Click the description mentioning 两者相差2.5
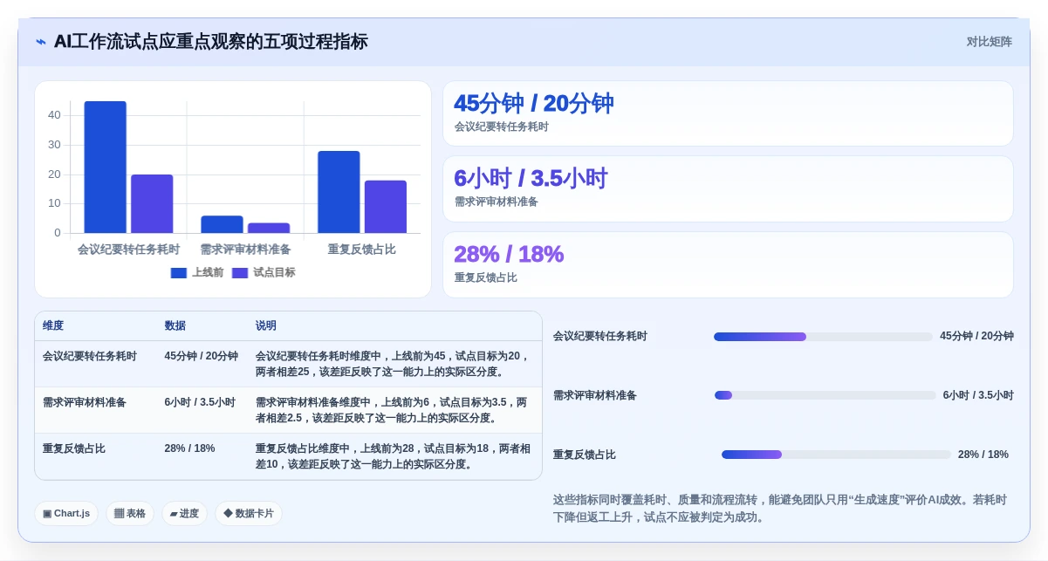The width and height of the screenshot is (1048, 561). click(393, 410)
